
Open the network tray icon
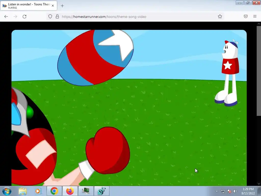(x=223, y=191)
